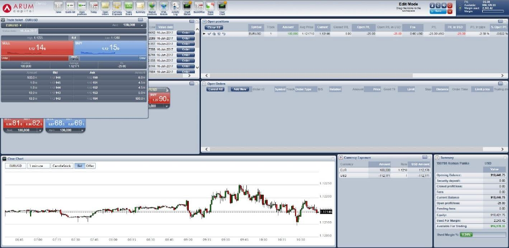The height and width of the screenshot is (248, 509).
Task: Open the amount dropdown on the 0.87 68 tile
Action: tap(83, 130)
